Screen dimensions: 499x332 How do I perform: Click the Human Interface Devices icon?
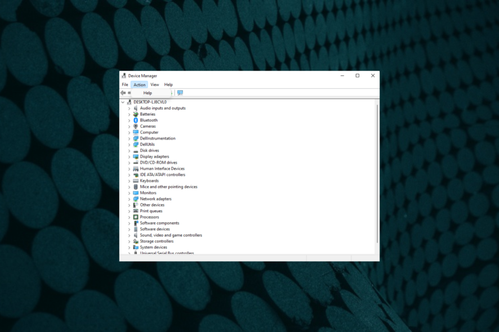[x=136, y=169]
